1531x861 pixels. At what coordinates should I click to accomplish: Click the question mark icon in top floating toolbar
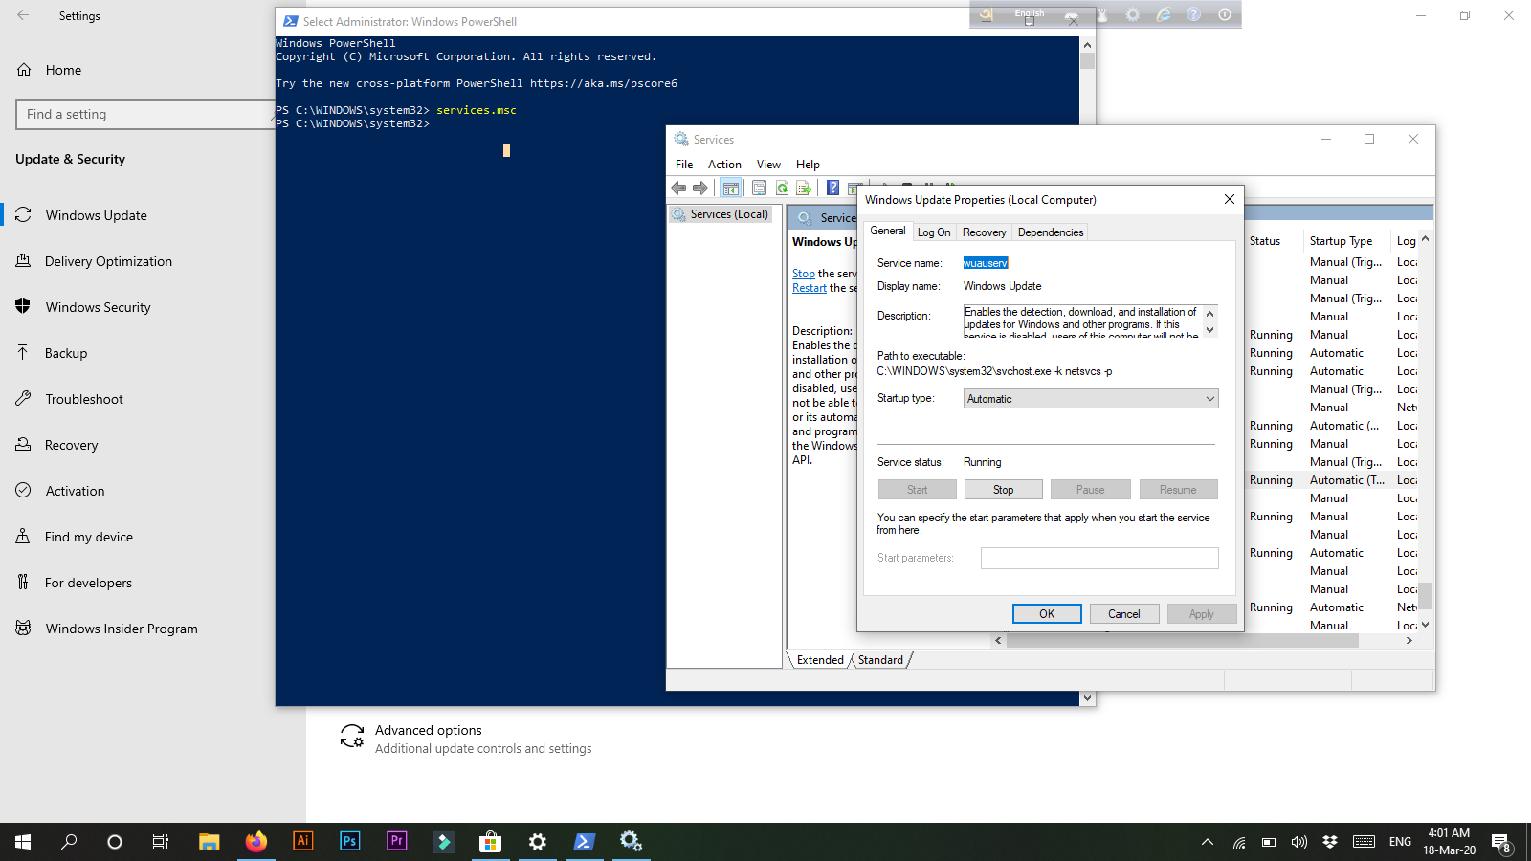(x=1193, y=14)
